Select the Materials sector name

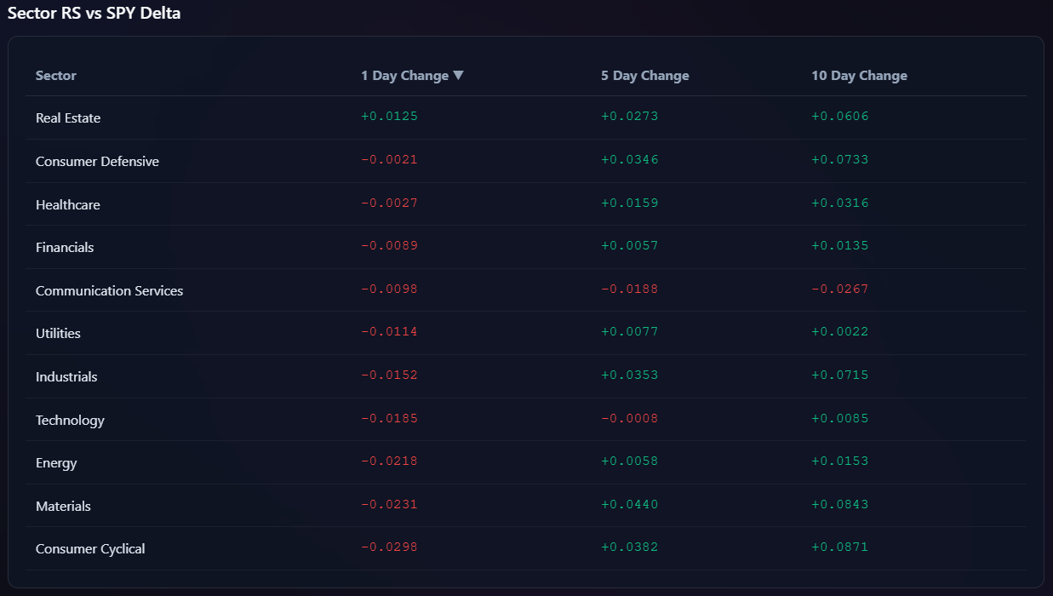click(x=63, y=507)
